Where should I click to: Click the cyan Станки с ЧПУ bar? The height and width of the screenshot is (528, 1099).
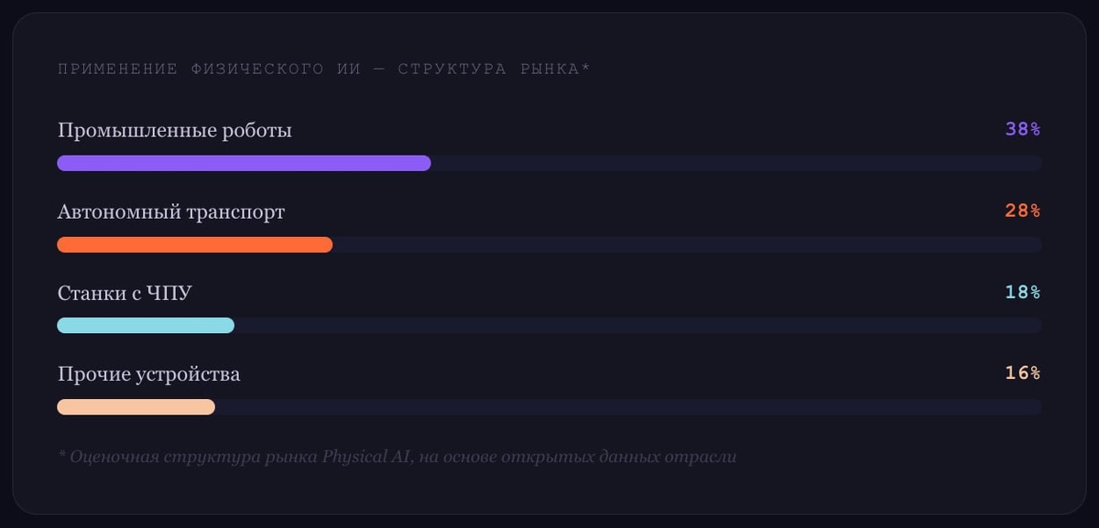pos(146,325)
